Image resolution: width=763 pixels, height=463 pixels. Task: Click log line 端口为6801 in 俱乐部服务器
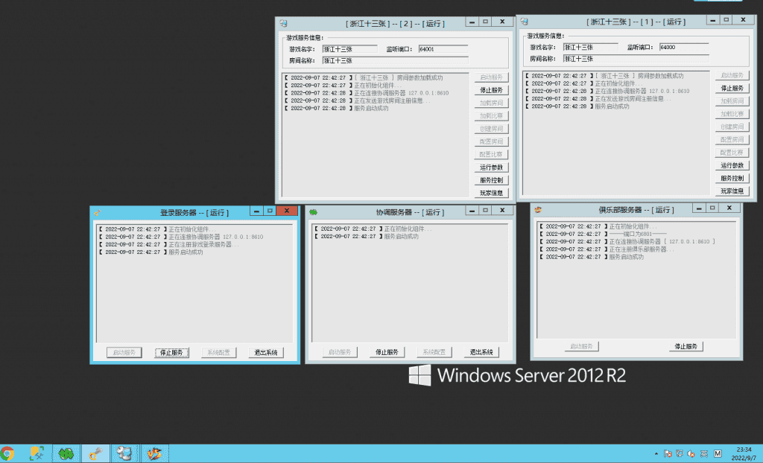(604, 234)
